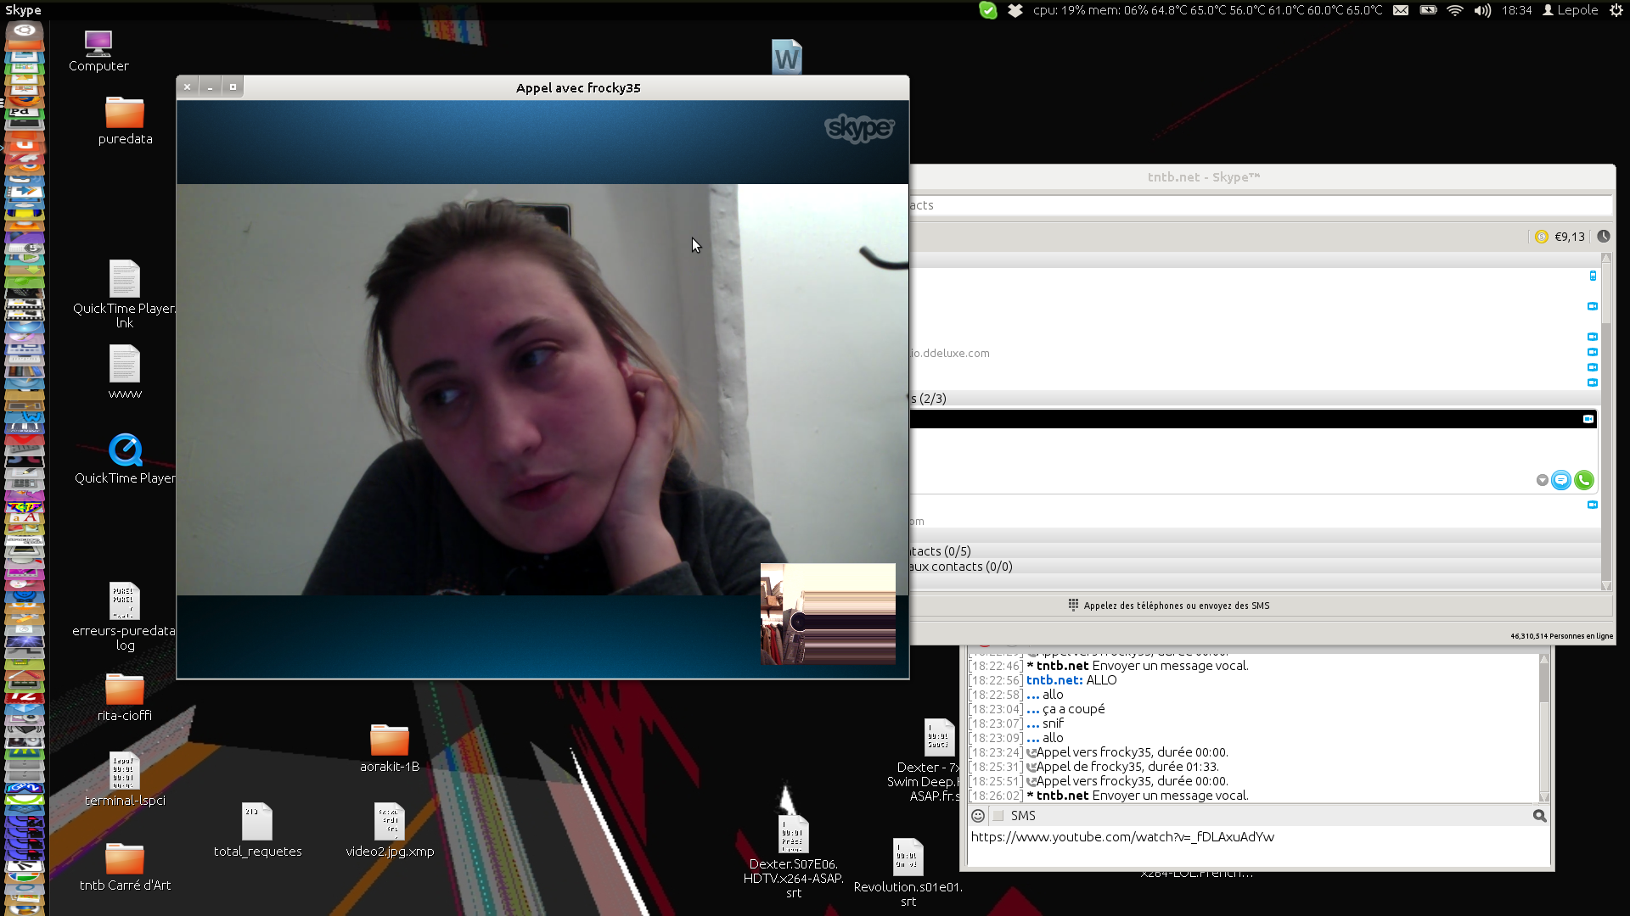This screenshot has height=916, width=1630.
Task: Click the self-view video thumbnail
Action: tap(828, 613)
